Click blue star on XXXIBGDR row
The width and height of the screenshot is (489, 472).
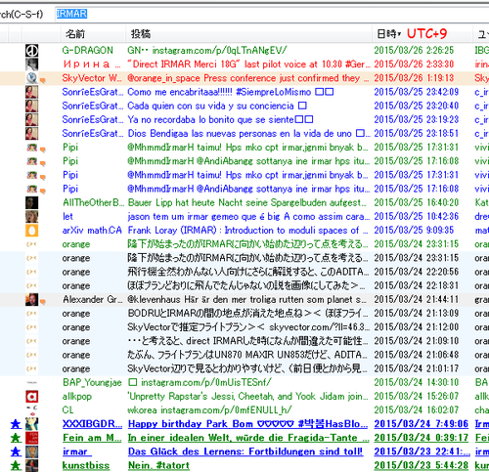click(x=16, y=424)
